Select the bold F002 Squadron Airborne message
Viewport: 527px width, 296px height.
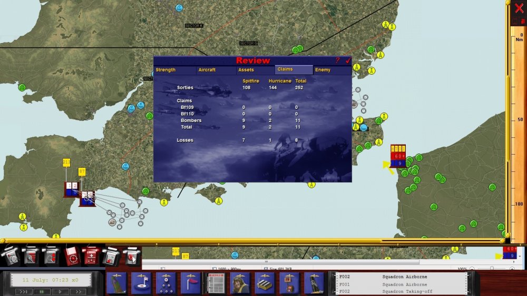click(x=402, y=277)
